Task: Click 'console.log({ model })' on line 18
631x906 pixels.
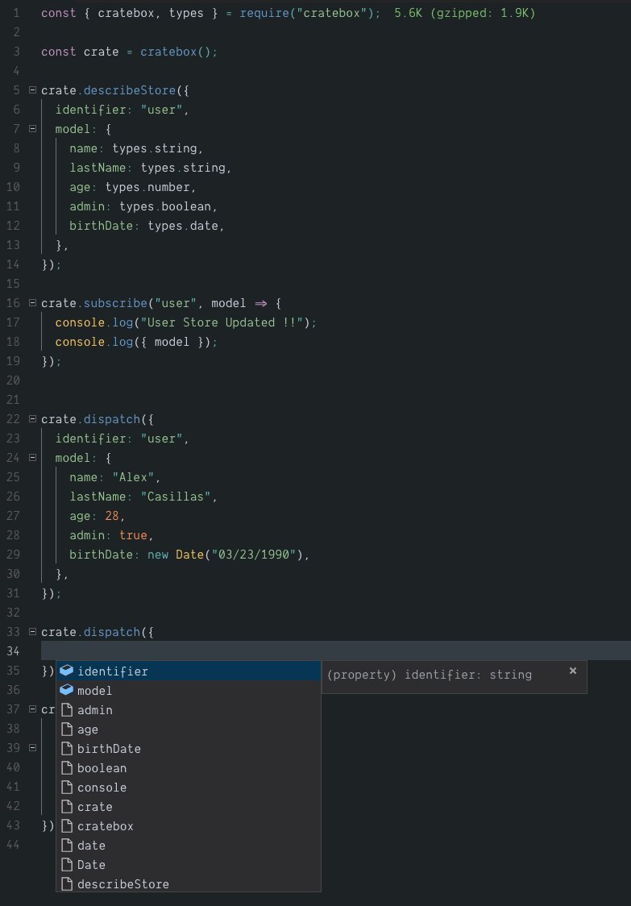Action: 133,342
